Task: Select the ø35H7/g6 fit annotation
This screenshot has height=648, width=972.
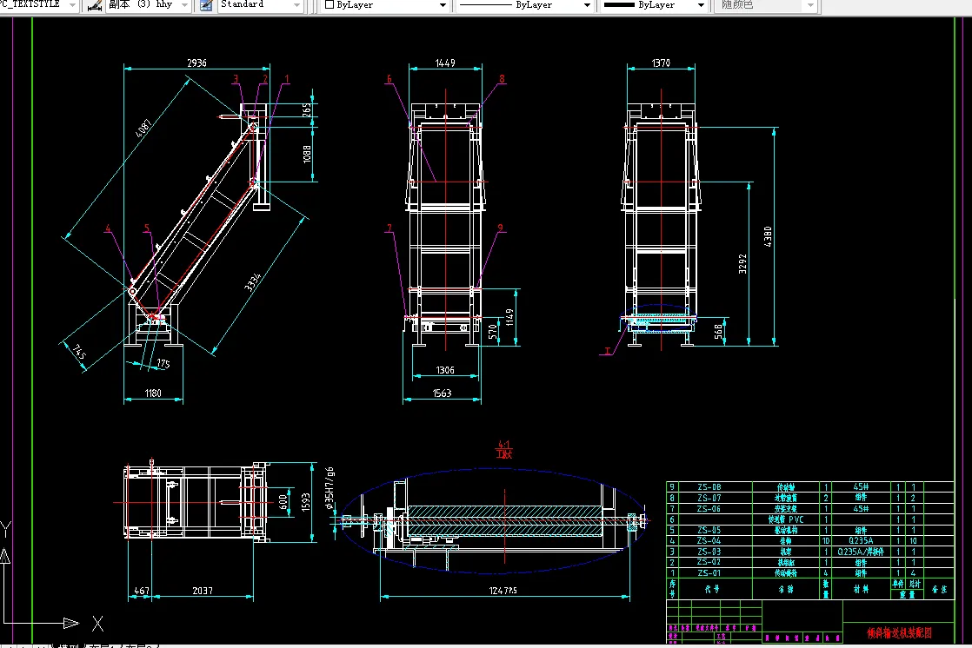Action: tap(330, 489)
